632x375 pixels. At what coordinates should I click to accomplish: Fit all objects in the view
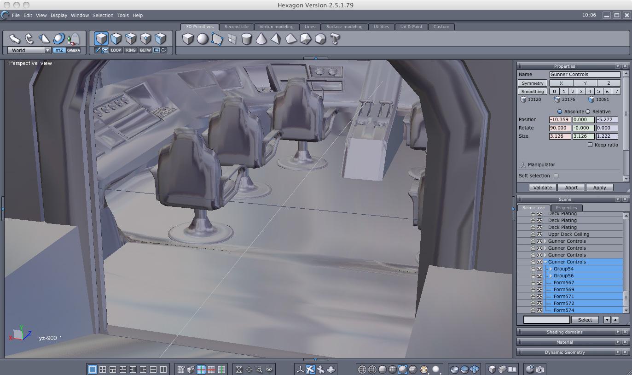tap(239, 369)
